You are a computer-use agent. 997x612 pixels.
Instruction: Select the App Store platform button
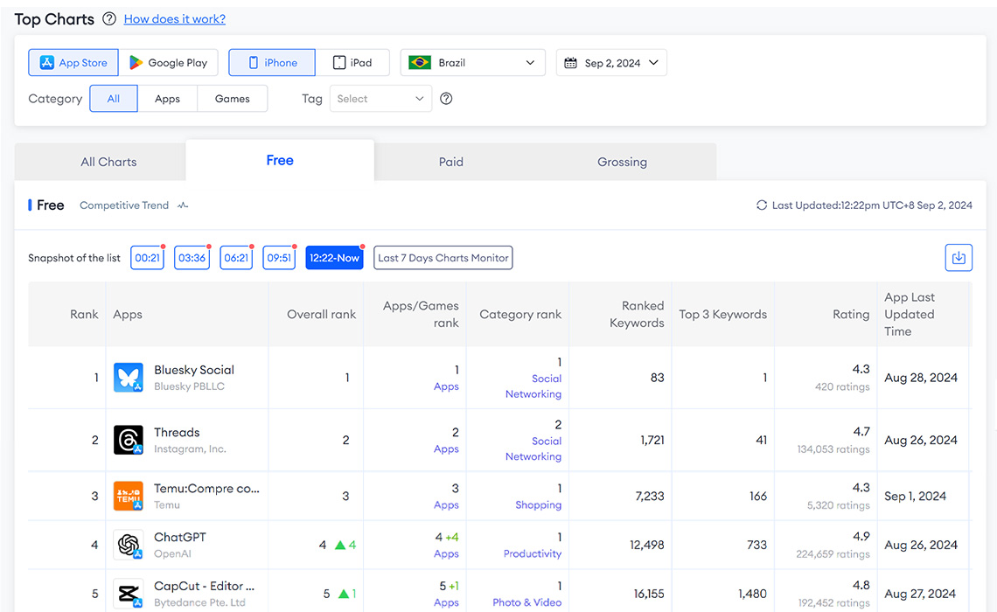point(73,62)
